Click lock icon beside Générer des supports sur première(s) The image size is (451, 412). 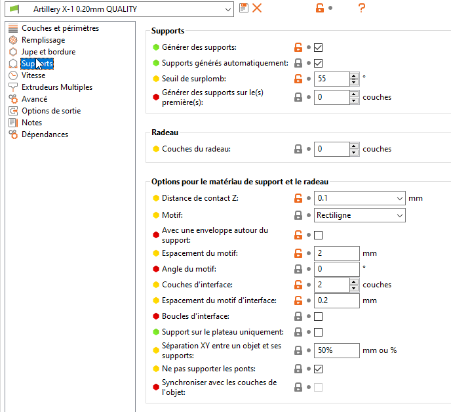tap(298, 97)
